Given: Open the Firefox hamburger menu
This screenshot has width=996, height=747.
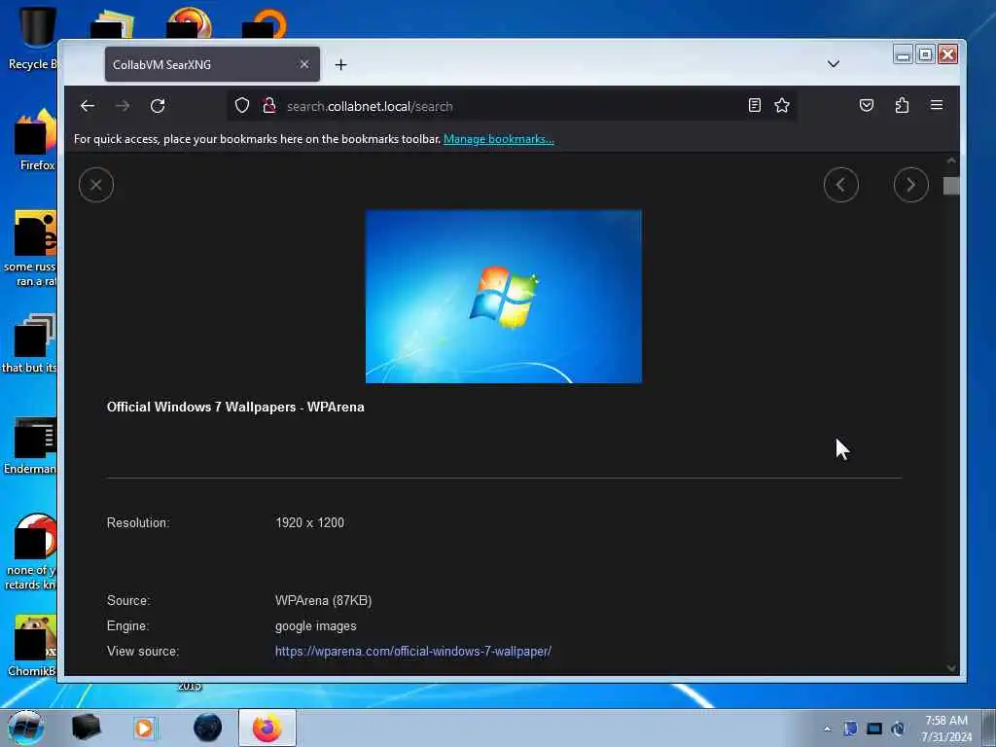Looking at the screenshot, I should [937, 105].
